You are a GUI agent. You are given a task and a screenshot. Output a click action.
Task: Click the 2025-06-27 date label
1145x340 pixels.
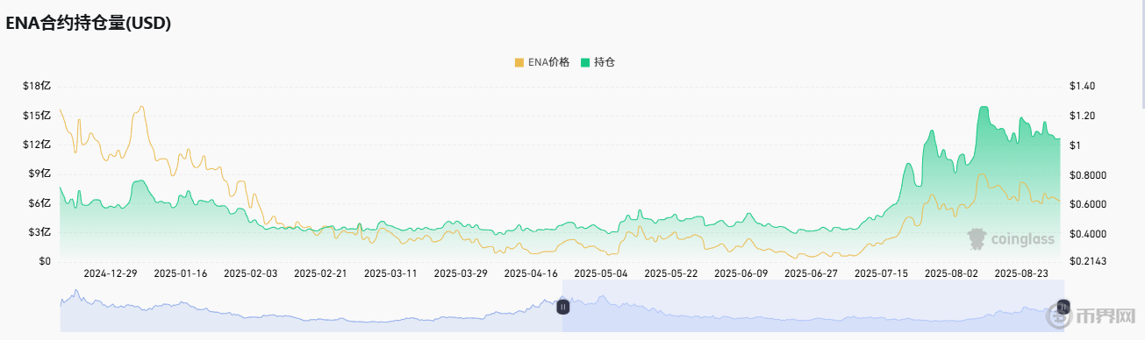811,273
